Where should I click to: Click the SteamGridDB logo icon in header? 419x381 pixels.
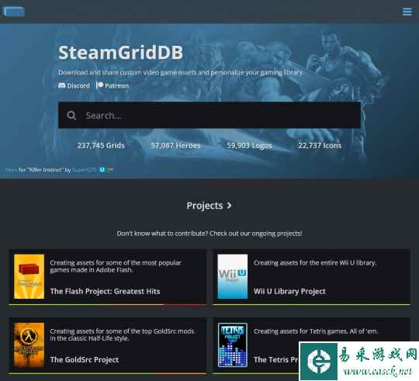coord(14,12)
